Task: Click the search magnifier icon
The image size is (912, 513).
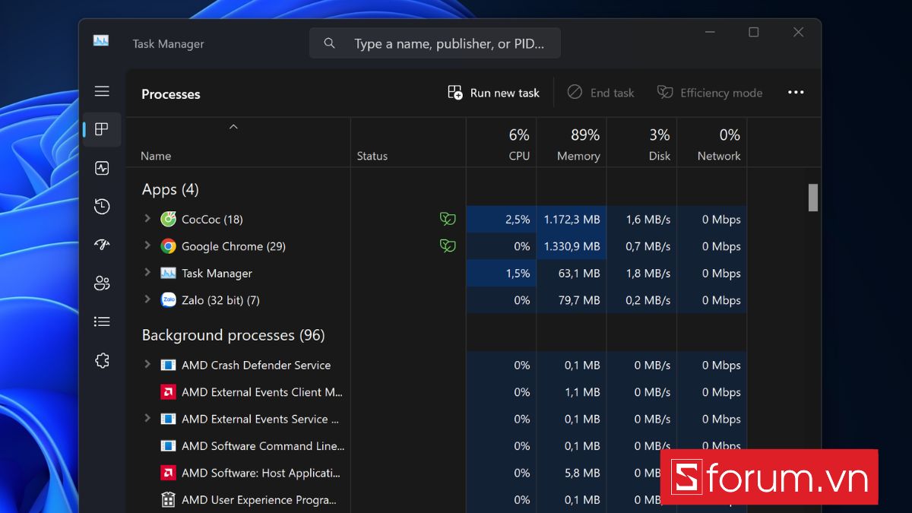Action: [x=329, y=43]
